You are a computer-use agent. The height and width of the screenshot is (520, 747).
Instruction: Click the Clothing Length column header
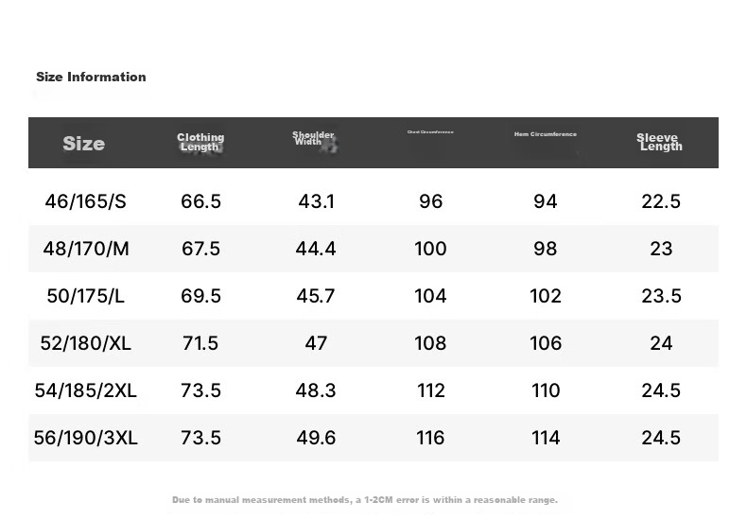pos(200,142)
